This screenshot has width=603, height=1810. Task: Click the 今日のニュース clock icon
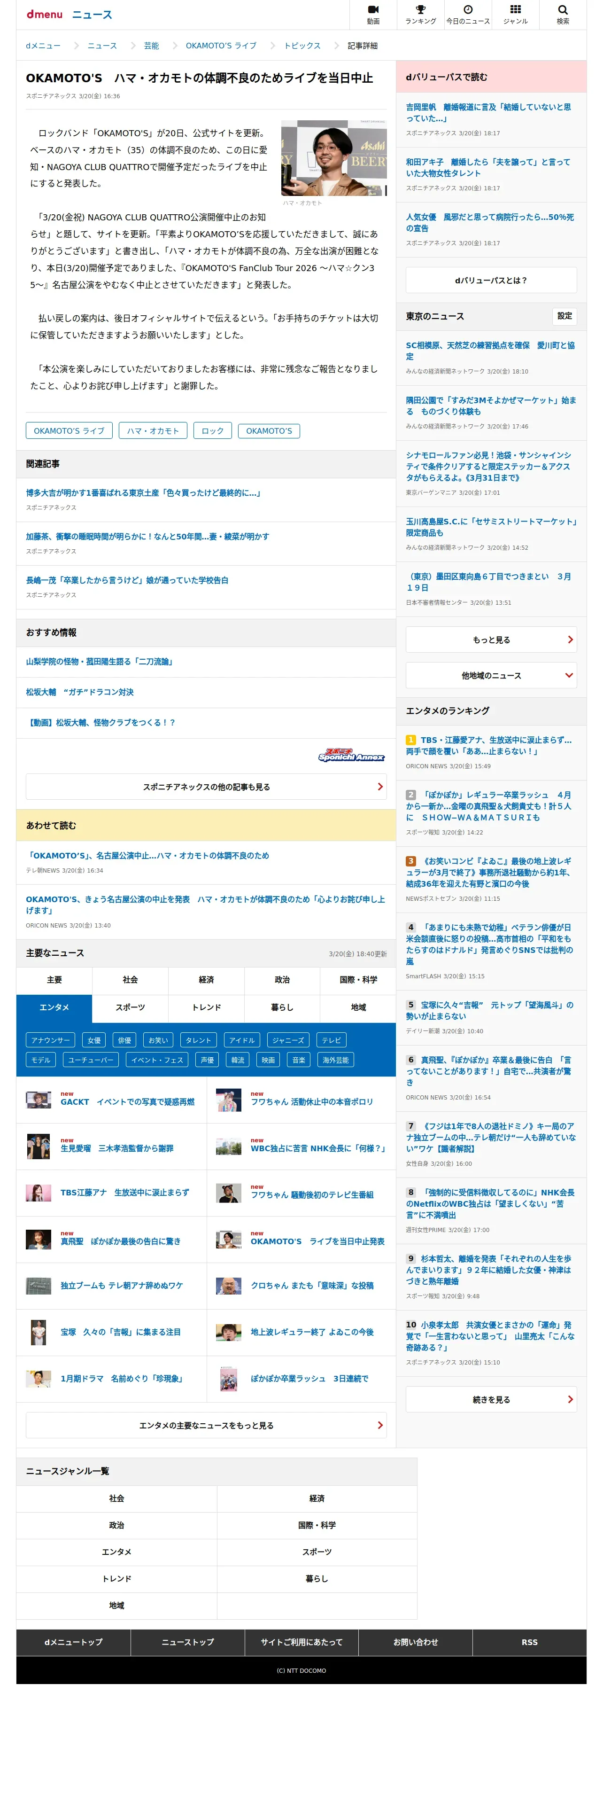[x=468, y=14]
